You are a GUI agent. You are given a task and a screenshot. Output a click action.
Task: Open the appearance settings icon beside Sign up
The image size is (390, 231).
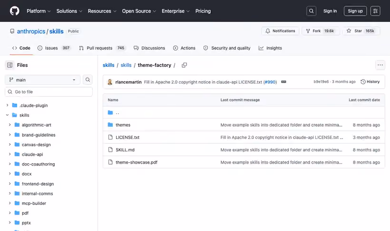(375, 11)
